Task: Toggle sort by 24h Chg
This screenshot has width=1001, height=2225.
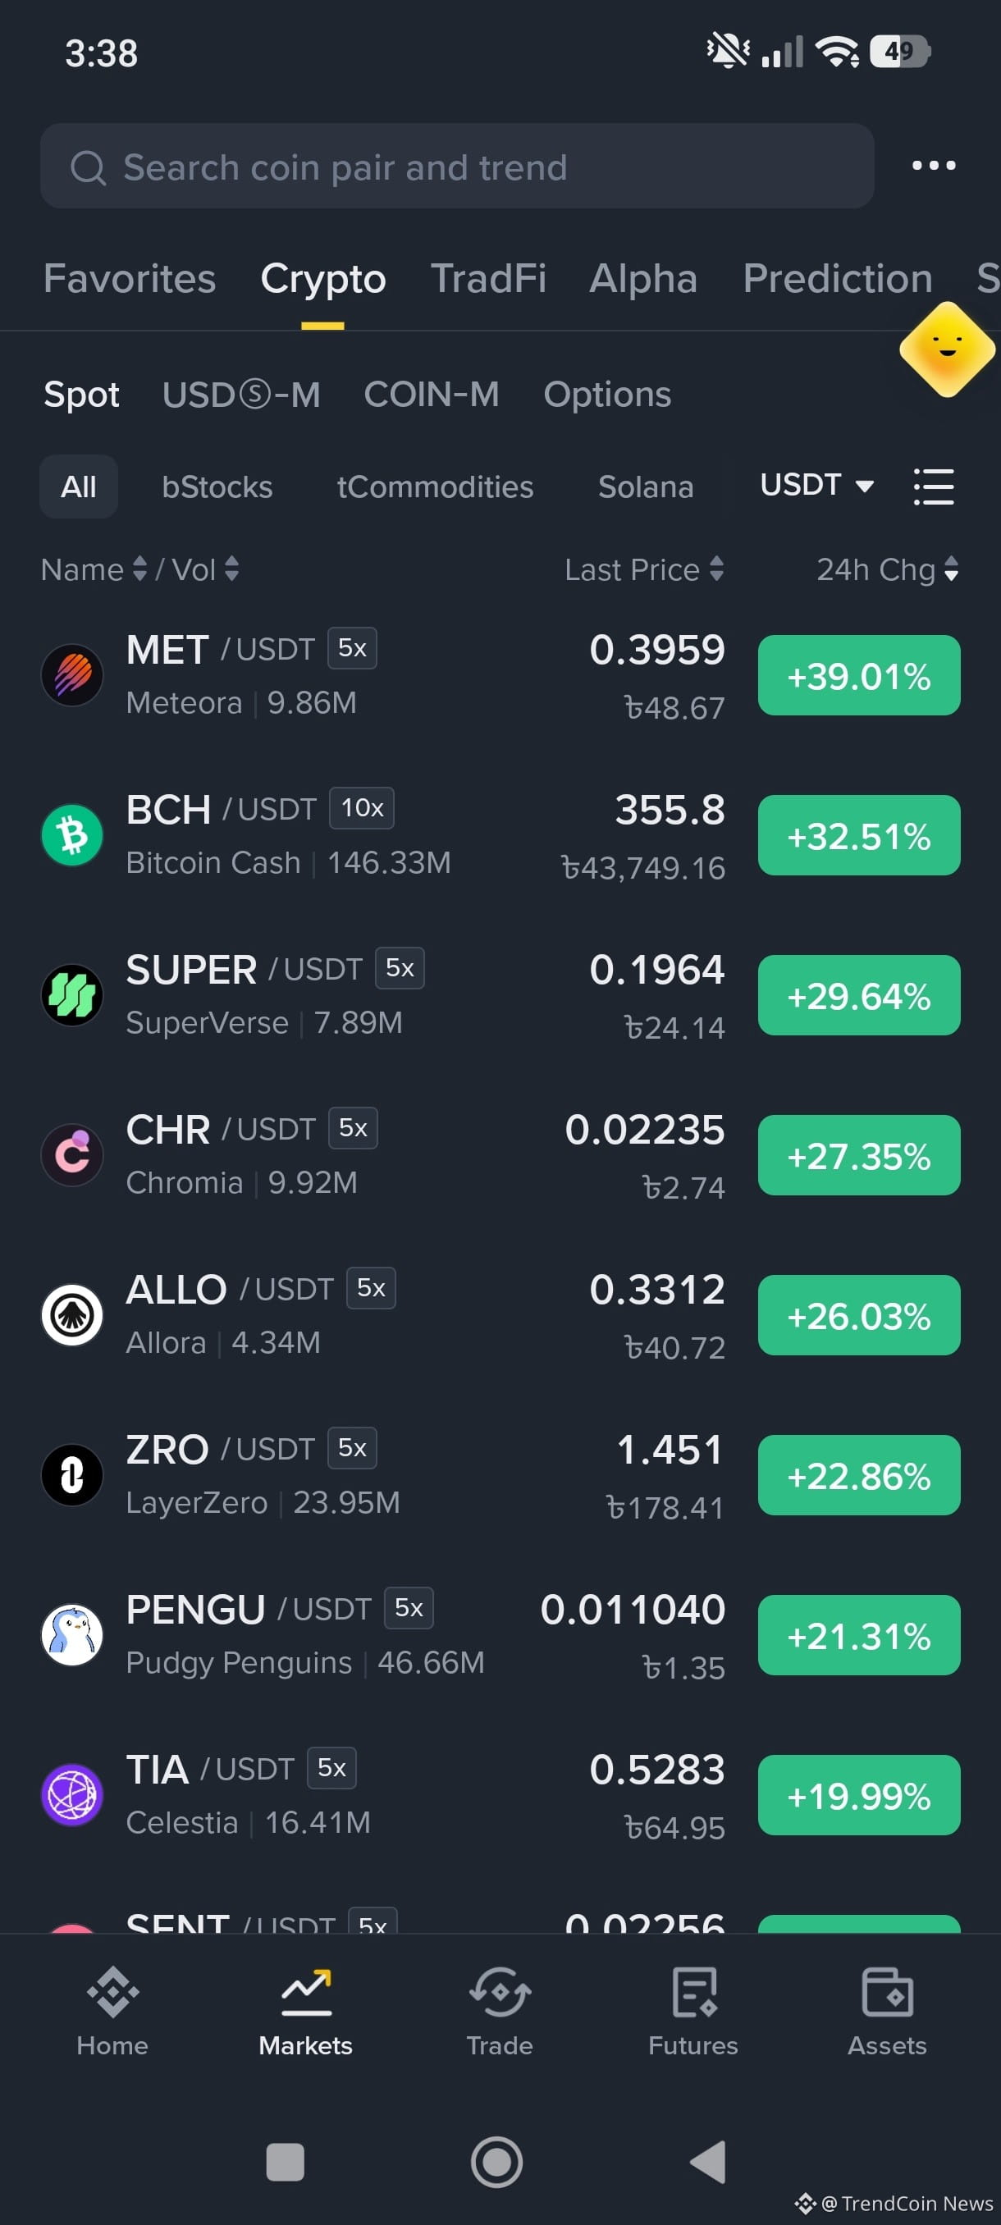Action: click(887, 569)
